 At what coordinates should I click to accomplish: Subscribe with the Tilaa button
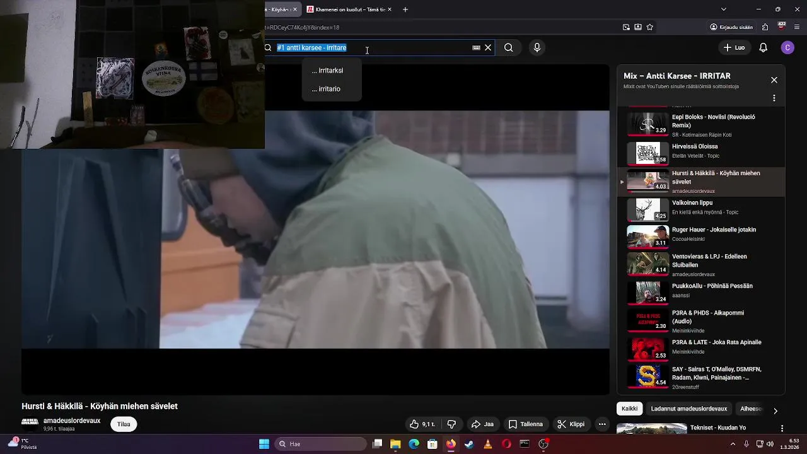tap(124, 424)
